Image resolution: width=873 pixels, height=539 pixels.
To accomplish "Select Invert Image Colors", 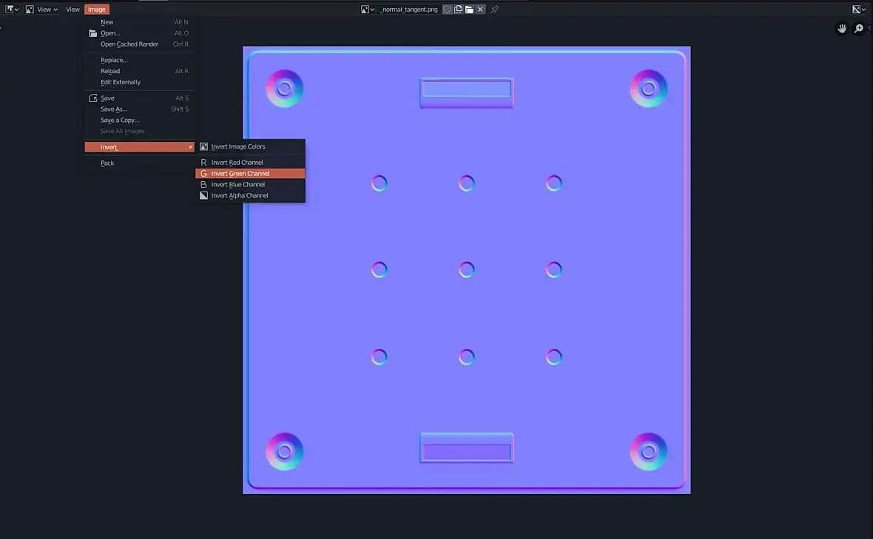I will point(250,147).
